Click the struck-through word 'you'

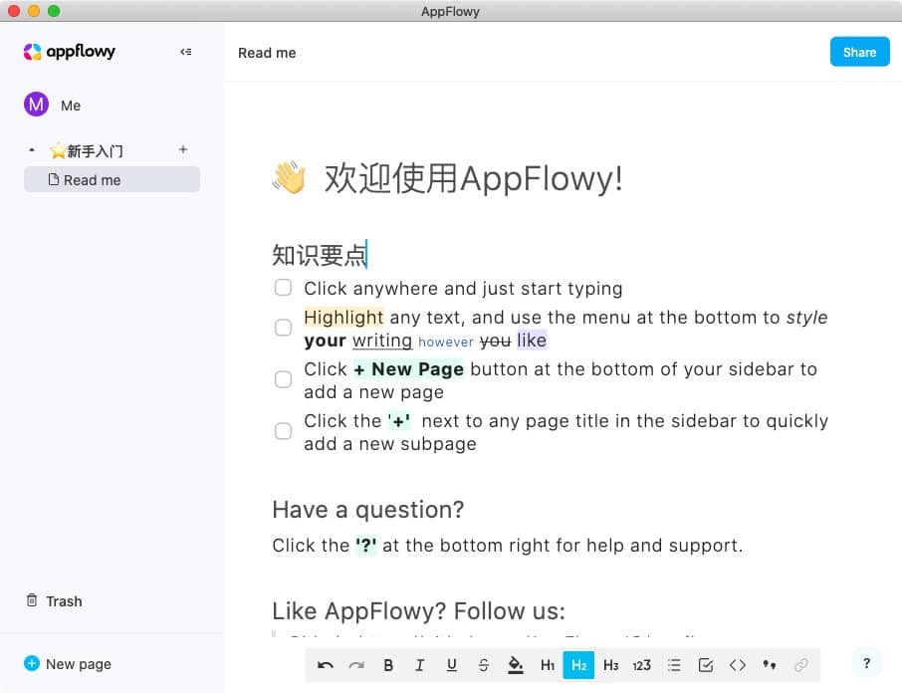pos(495,342)
